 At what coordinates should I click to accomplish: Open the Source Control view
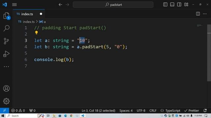pyautogui.click(x=6, y=41)
